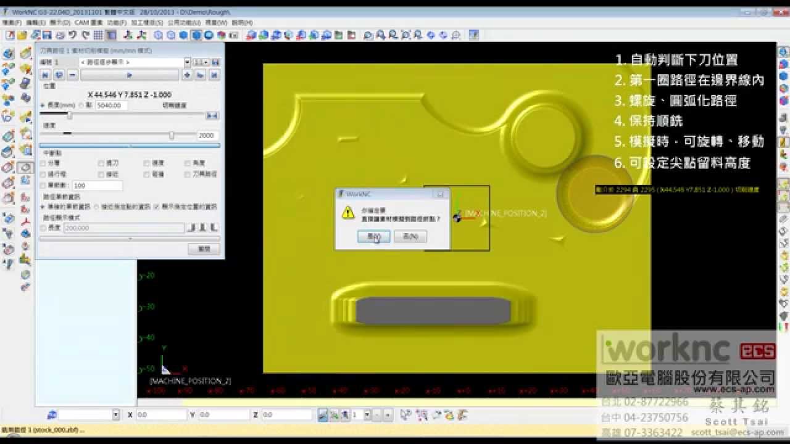
Task: Select the last tool-shape icon beside 200.000 field
Action: point(214,228)
